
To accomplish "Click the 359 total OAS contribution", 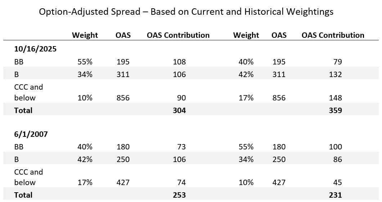I will [x=335, y=110].
